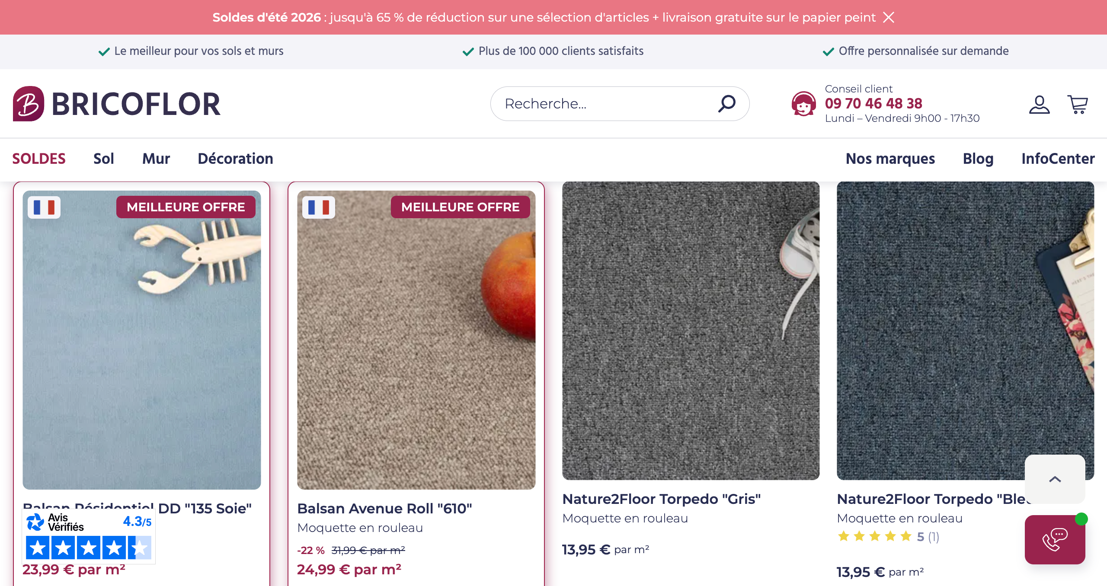Screen dimensions: 1107x586
Task: Click the Torpedo Bleu price "13,95 €"
Action: 861,572
